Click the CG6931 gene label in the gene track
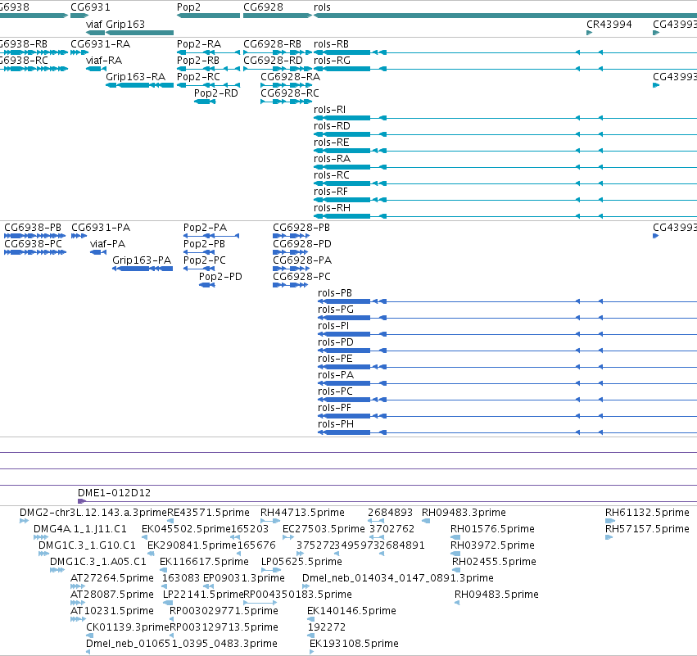The height and width of the screenshot is (656, 697). click(x=90, y=7)
